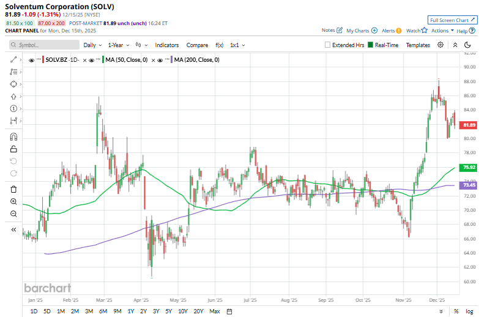Select the Max time range
Viewport: 479px width, 317px height.
[x=215, y=311]
